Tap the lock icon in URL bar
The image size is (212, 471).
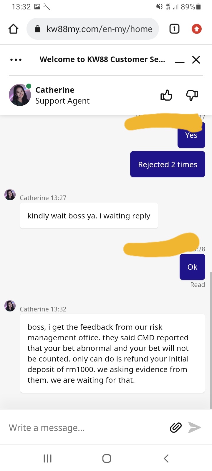tap(37, 29)
